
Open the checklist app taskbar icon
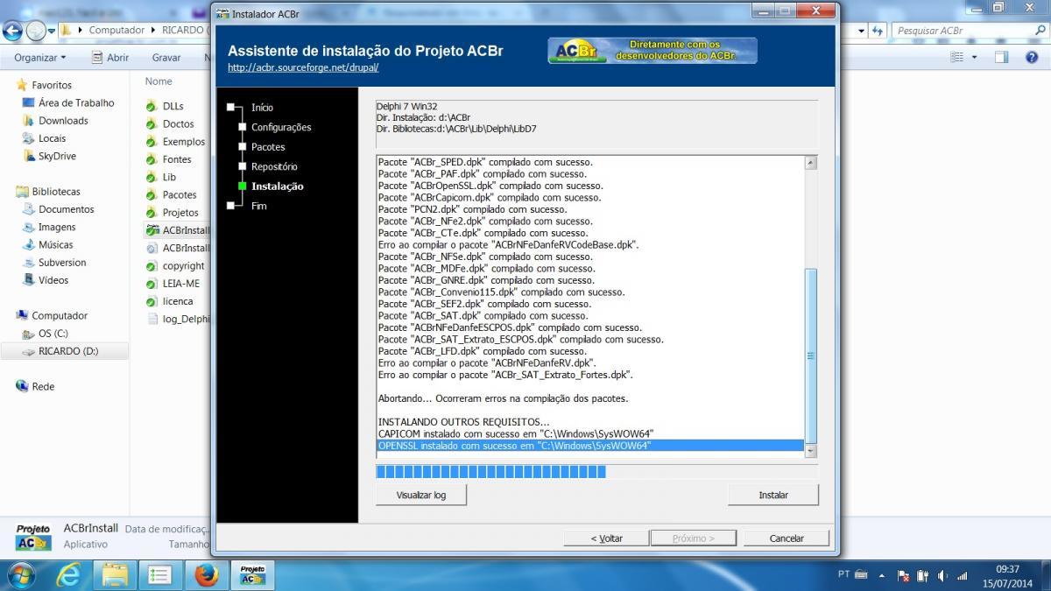pyautogui.click(x=160, y=575)
